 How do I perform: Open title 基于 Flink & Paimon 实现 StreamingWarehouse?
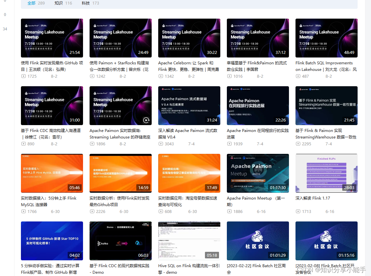326,134
